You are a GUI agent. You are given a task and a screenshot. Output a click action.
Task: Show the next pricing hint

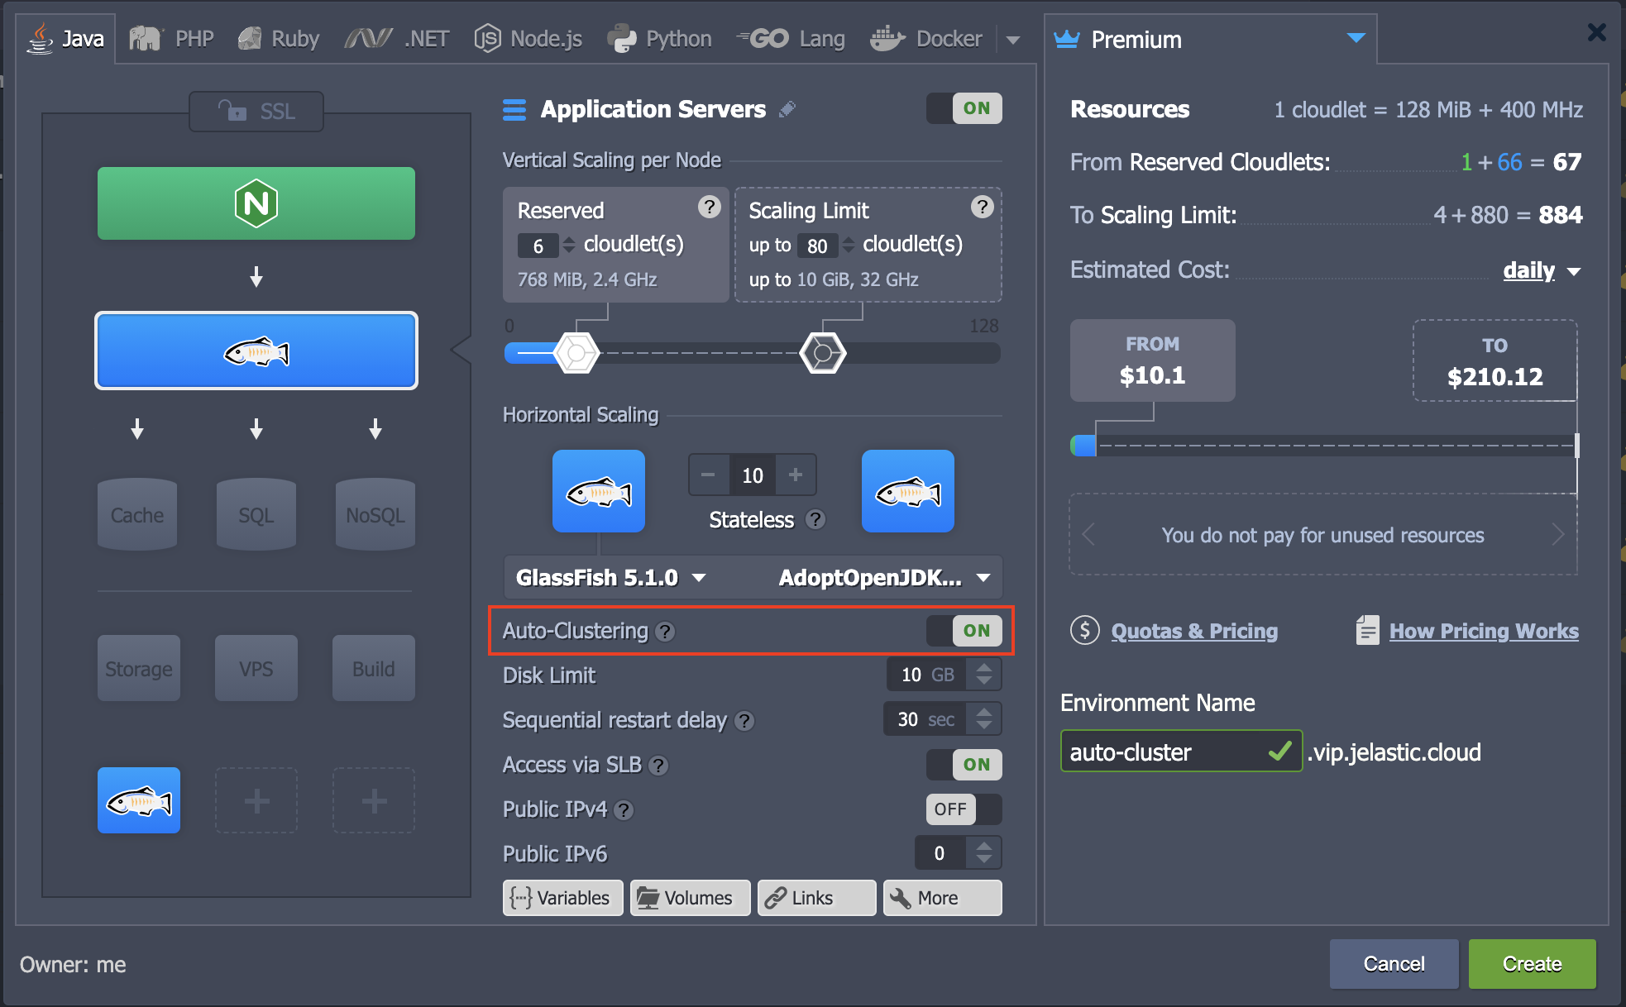pyautogui.click(x=1558, y=535)
